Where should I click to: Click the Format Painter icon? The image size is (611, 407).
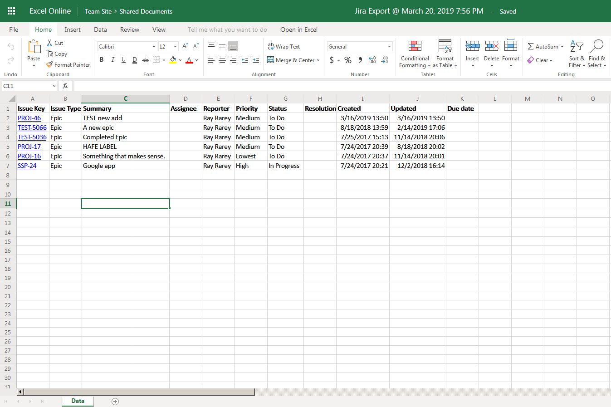click(x=50, y=65)
